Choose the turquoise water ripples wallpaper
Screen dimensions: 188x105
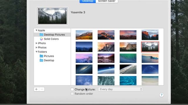[x=128, y=80]
